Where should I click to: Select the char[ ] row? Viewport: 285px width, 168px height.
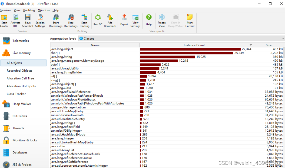(x=167, y=53)
